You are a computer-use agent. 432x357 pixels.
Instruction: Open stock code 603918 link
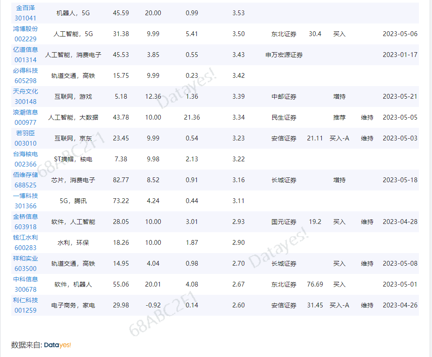[x=25, y=227]
